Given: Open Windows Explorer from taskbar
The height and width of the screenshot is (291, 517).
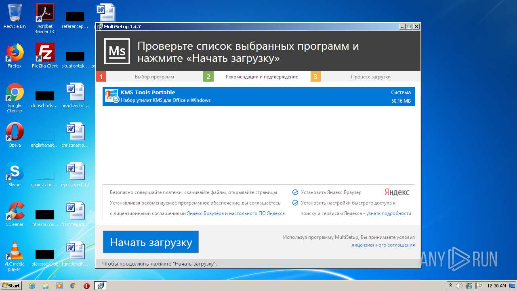Looking at the screenshot, I should (46, 286).
